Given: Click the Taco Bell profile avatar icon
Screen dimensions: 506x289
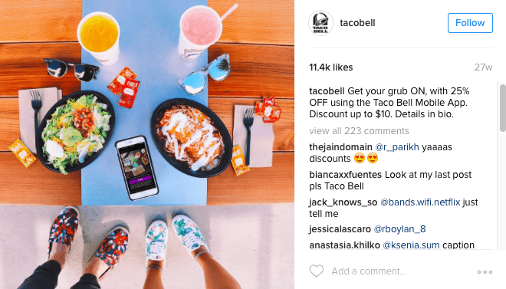Looking at the screenshot, I should pos(320,23).
